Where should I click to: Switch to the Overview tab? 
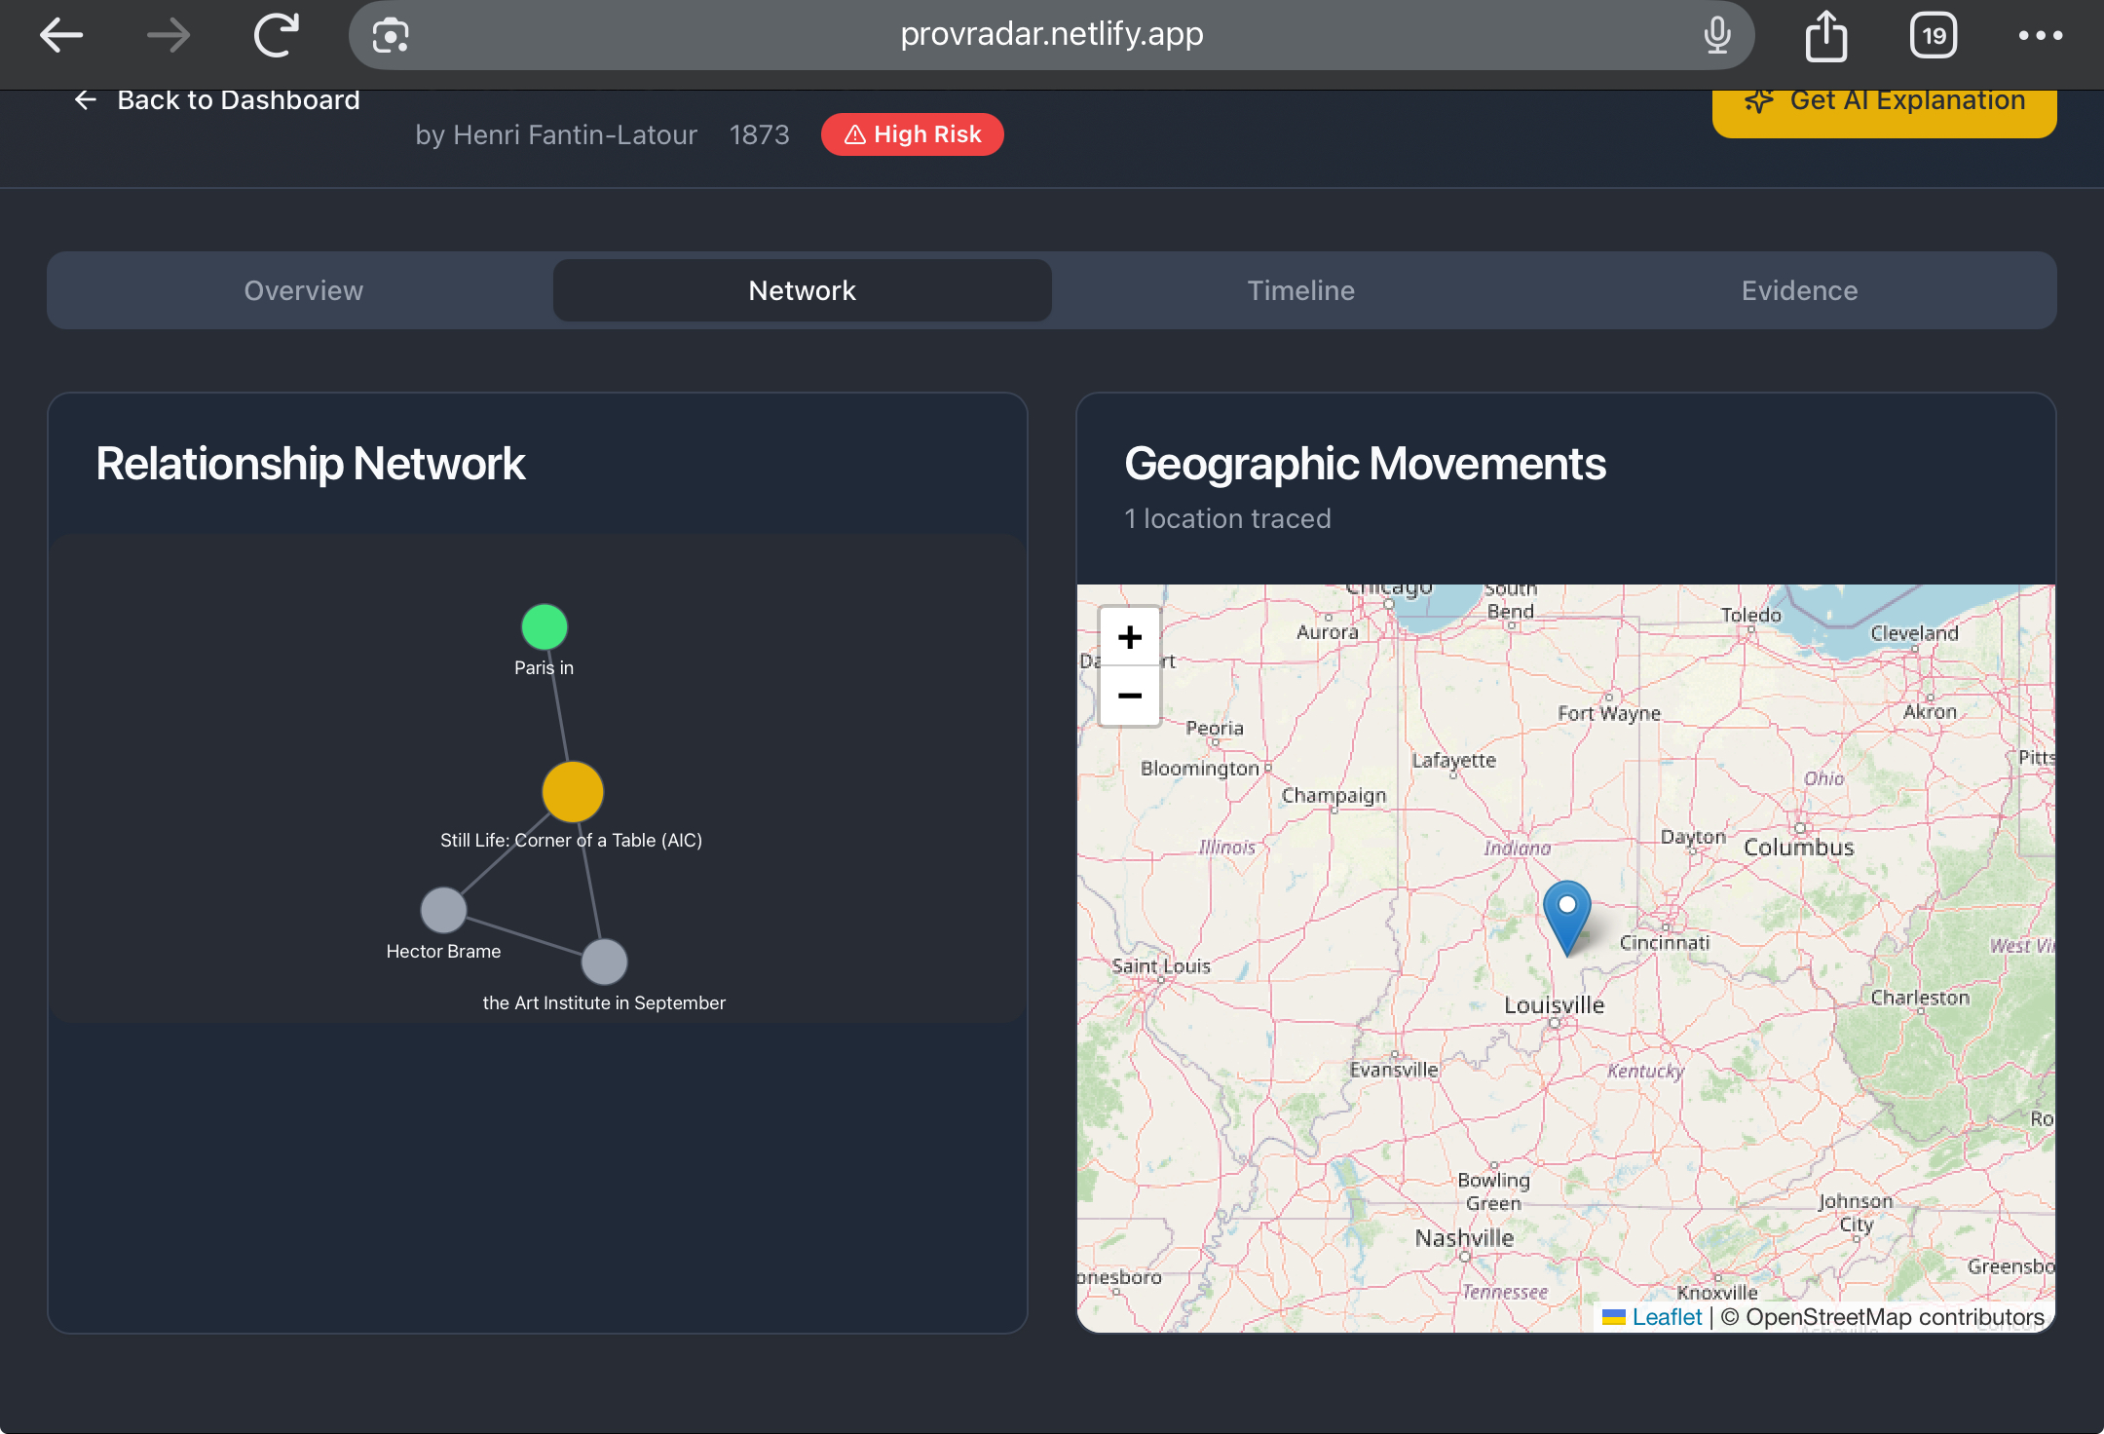click(x=303, y=290)
